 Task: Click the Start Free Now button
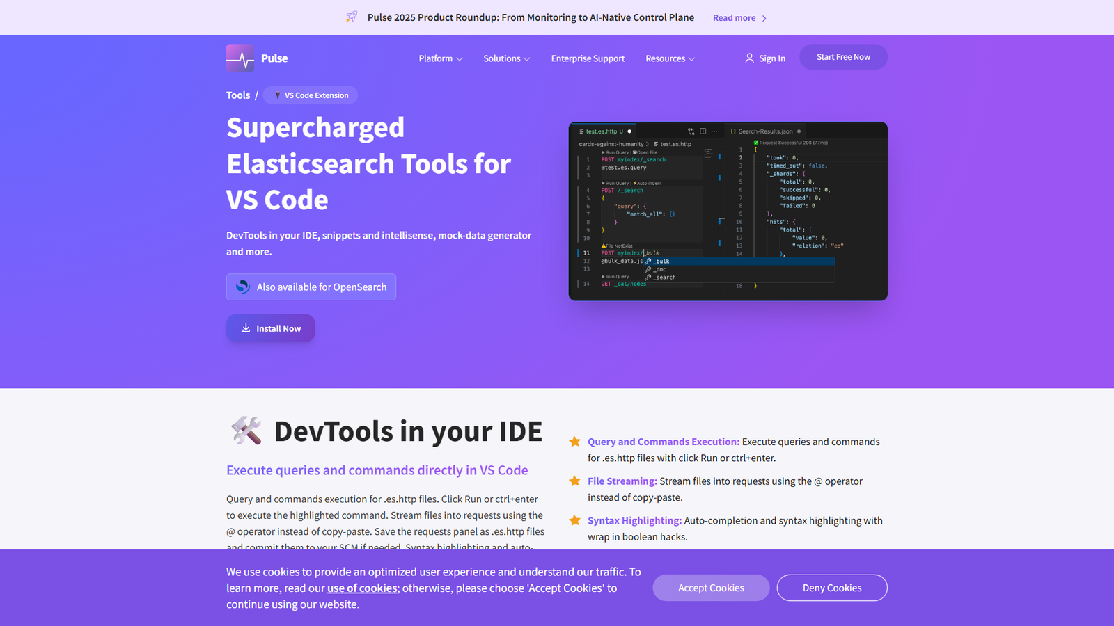pos(843,56)
